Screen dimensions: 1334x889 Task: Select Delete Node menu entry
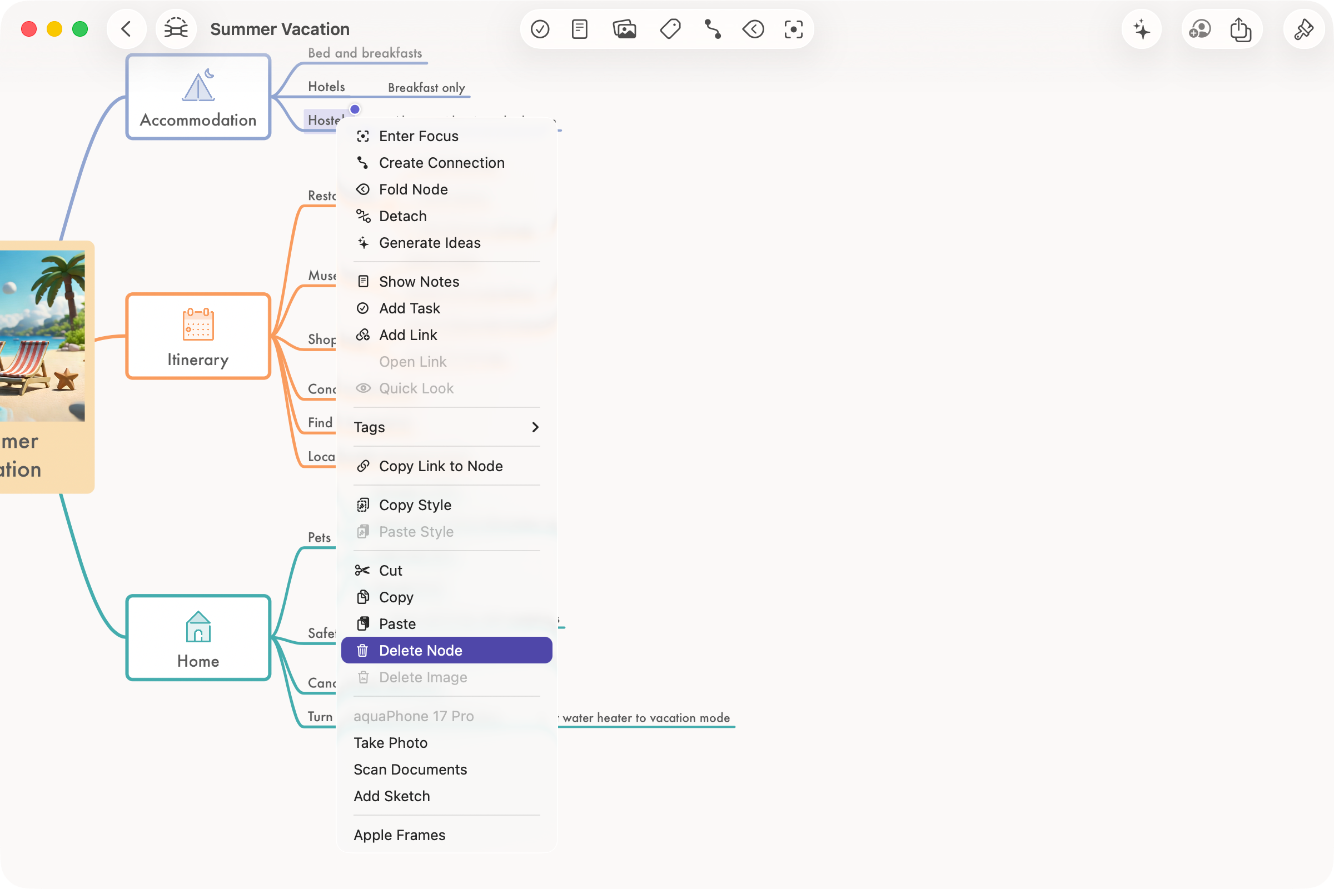(x=446, y=650)
